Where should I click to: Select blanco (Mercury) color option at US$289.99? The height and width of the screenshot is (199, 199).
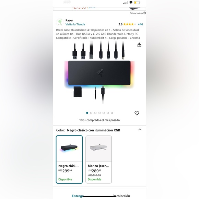98,160
